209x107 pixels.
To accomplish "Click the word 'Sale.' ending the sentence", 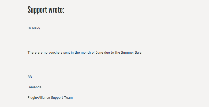I will pos(139,53).
